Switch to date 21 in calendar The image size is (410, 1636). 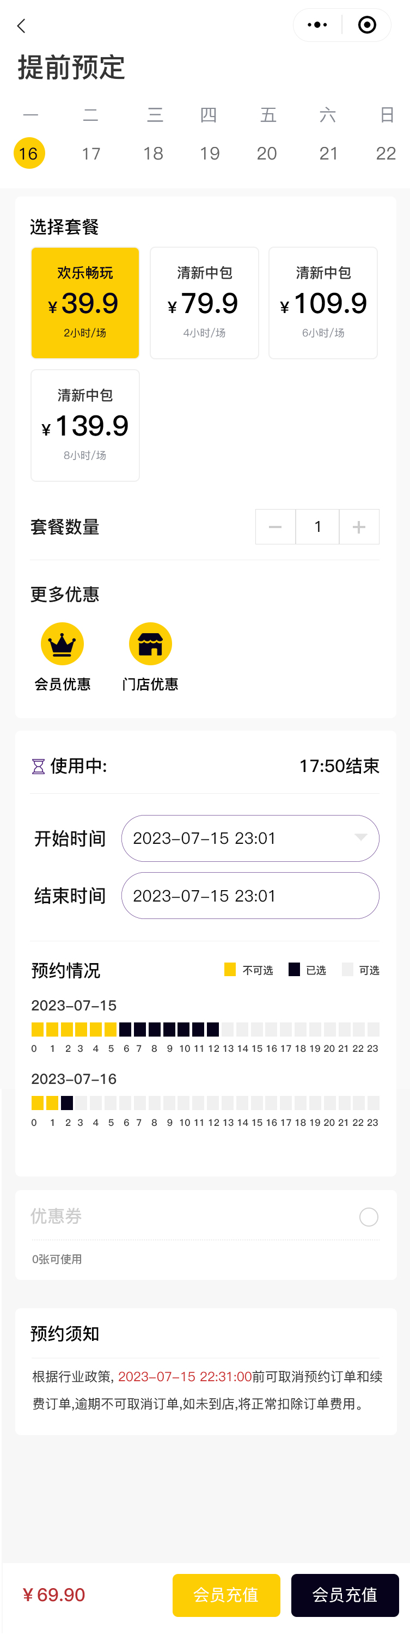328,153
